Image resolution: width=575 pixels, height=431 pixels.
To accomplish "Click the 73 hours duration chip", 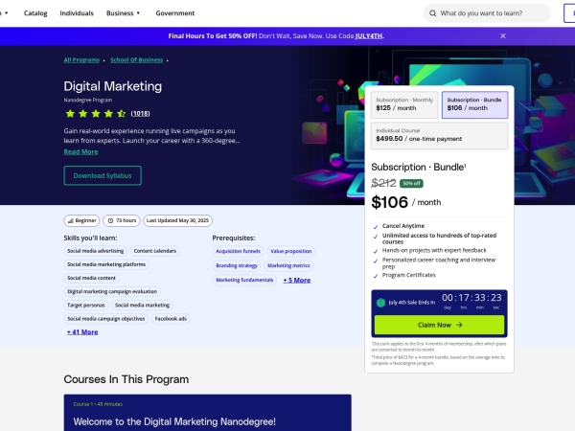I will (122, 220).
